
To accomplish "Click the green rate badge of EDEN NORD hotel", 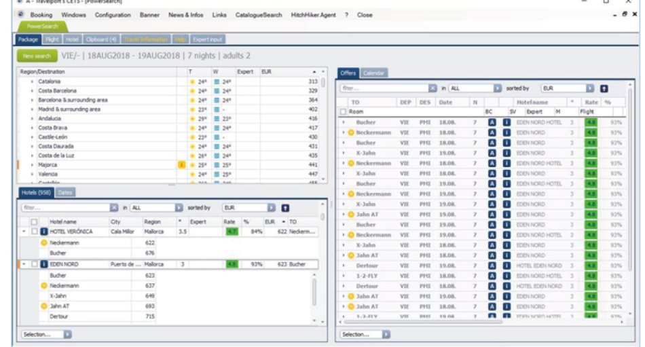I will [232, 264].
